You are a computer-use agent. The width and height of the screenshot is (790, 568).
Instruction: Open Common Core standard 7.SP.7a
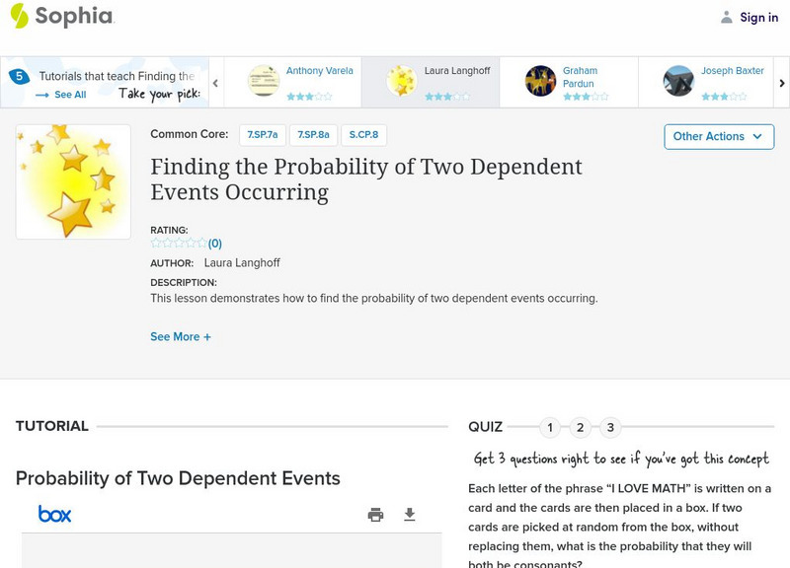coord(263,135)
